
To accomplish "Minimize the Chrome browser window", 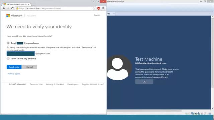I will tap(94, 1).
